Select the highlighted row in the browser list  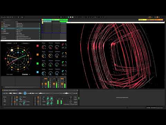(20, 28)
